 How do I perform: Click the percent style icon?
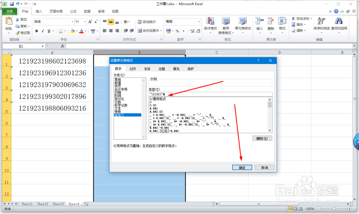[177, 31]
